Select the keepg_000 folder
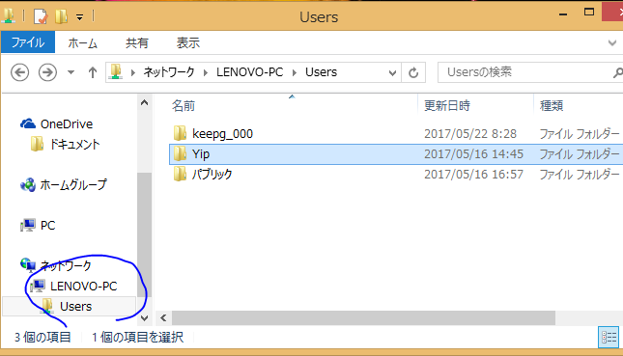Viewport: 623px width, 356px height. click(x=222, y=134)
